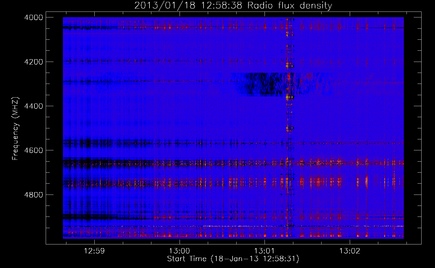The width and height of the screenshot is (435, 268).
Task: Click the 4800 frequency tick label
Action: point(34,195)
